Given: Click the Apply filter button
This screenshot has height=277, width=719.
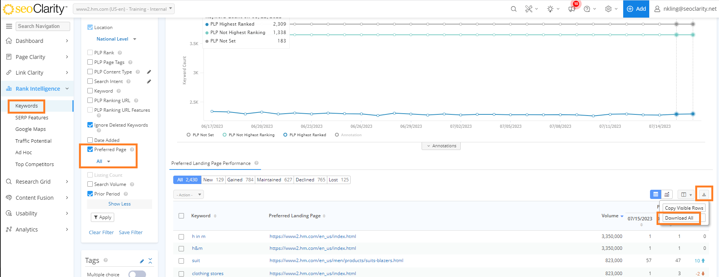Looking at the screenshot, I should tap(102, 217).
